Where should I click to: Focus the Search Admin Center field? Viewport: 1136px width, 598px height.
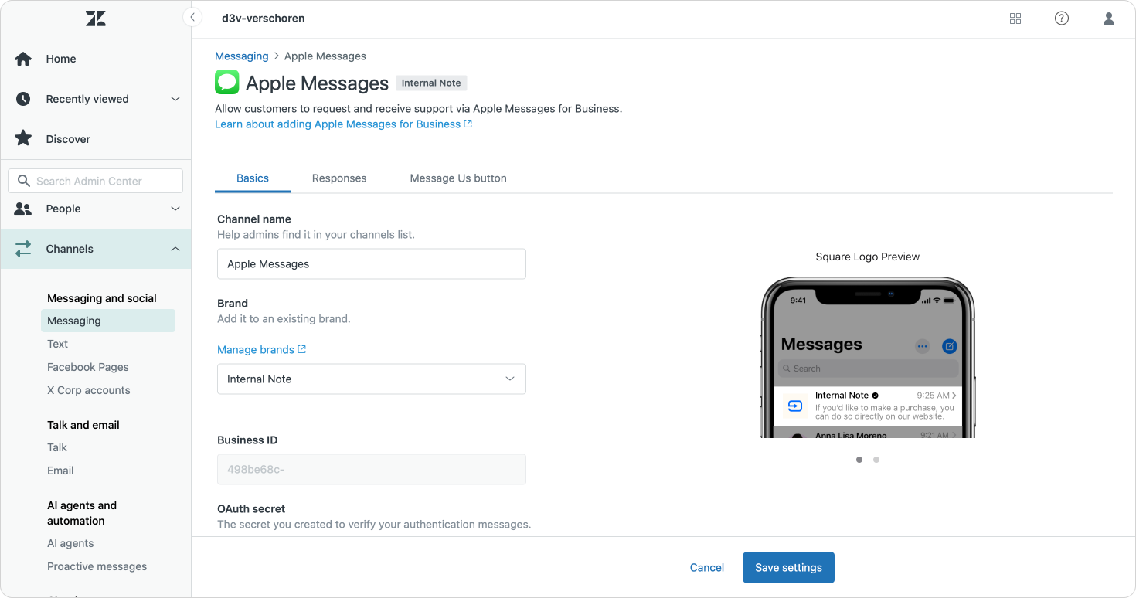[96, 181]
